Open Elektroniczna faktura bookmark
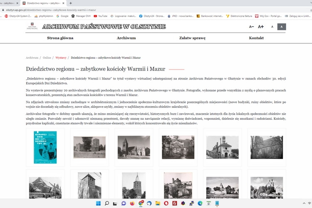 [x=239, y=16]
